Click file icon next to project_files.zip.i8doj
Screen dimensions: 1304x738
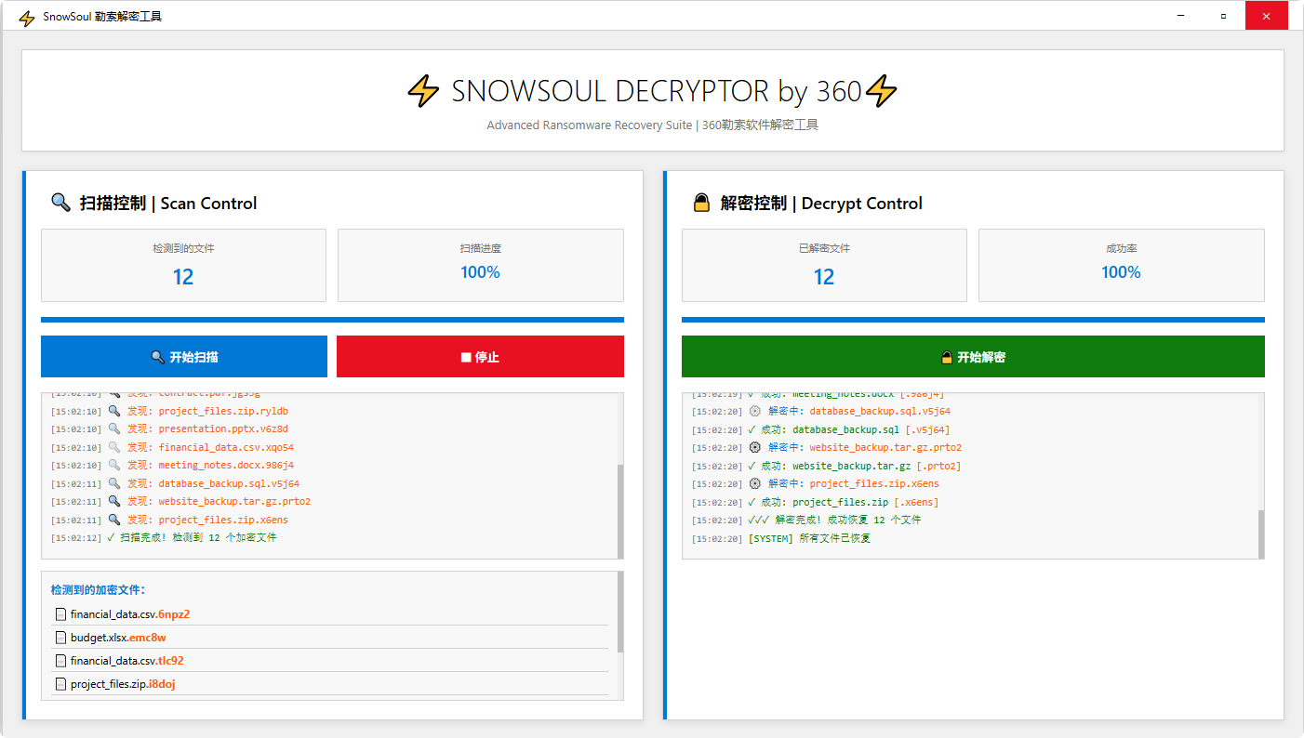pyautogui.click(x=60, y=684)
